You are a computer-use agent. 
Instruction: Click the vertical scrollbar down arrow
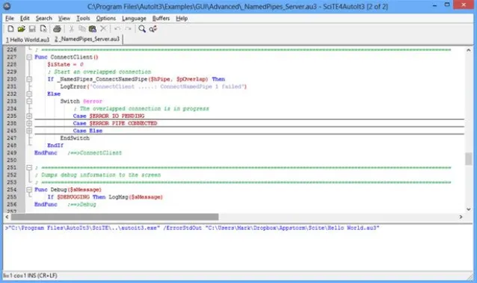(469, 209)
